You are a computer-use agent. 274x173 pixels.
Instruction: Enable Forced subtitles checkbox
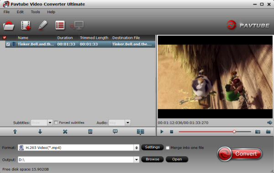(56, 122)
